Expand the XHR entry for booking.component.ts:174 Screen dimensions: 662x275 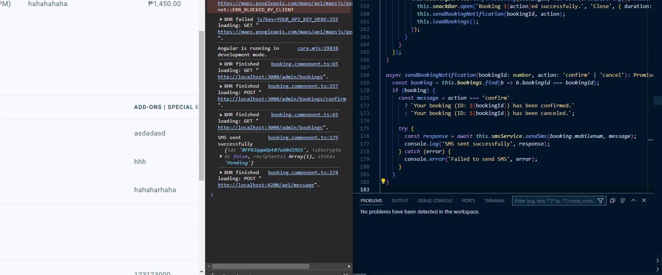[x=221, y=172]
